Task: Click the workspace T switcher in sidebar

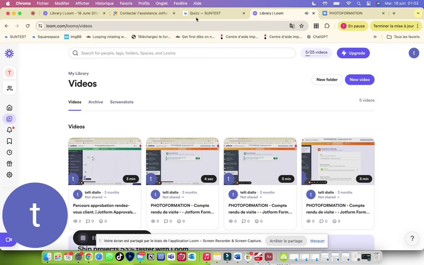Action: coord(9,73)
